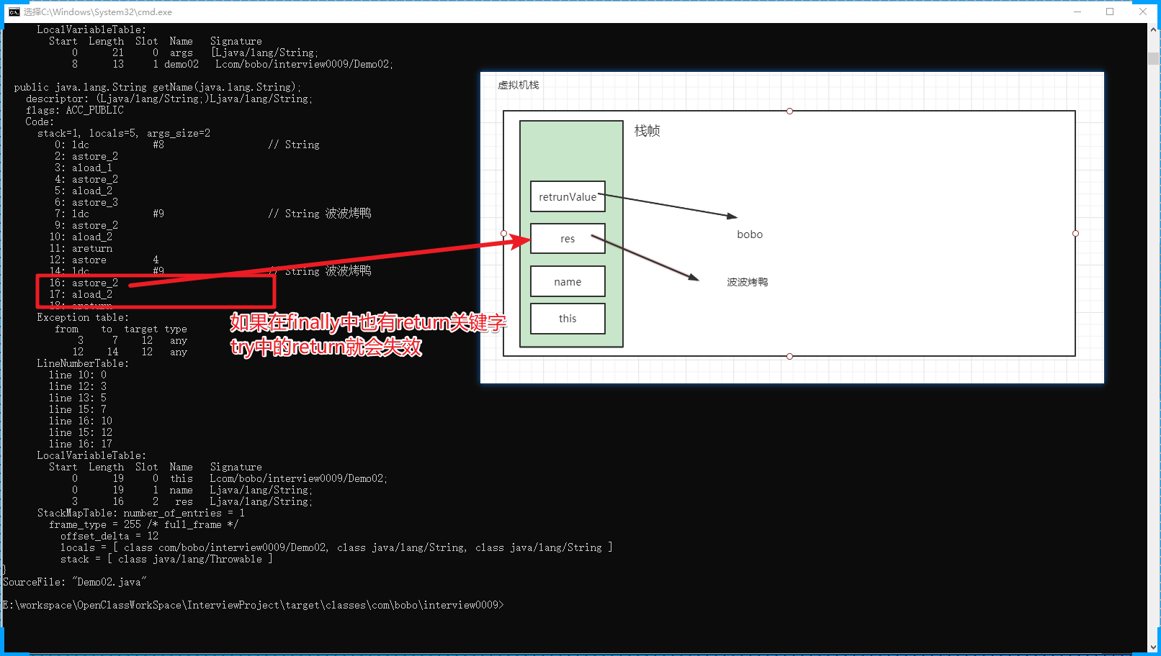The height and width of the screenshot is (656, 1161).
Task: Click the command prompt path line
Action: pyautogui.click(x=254, y=605)
